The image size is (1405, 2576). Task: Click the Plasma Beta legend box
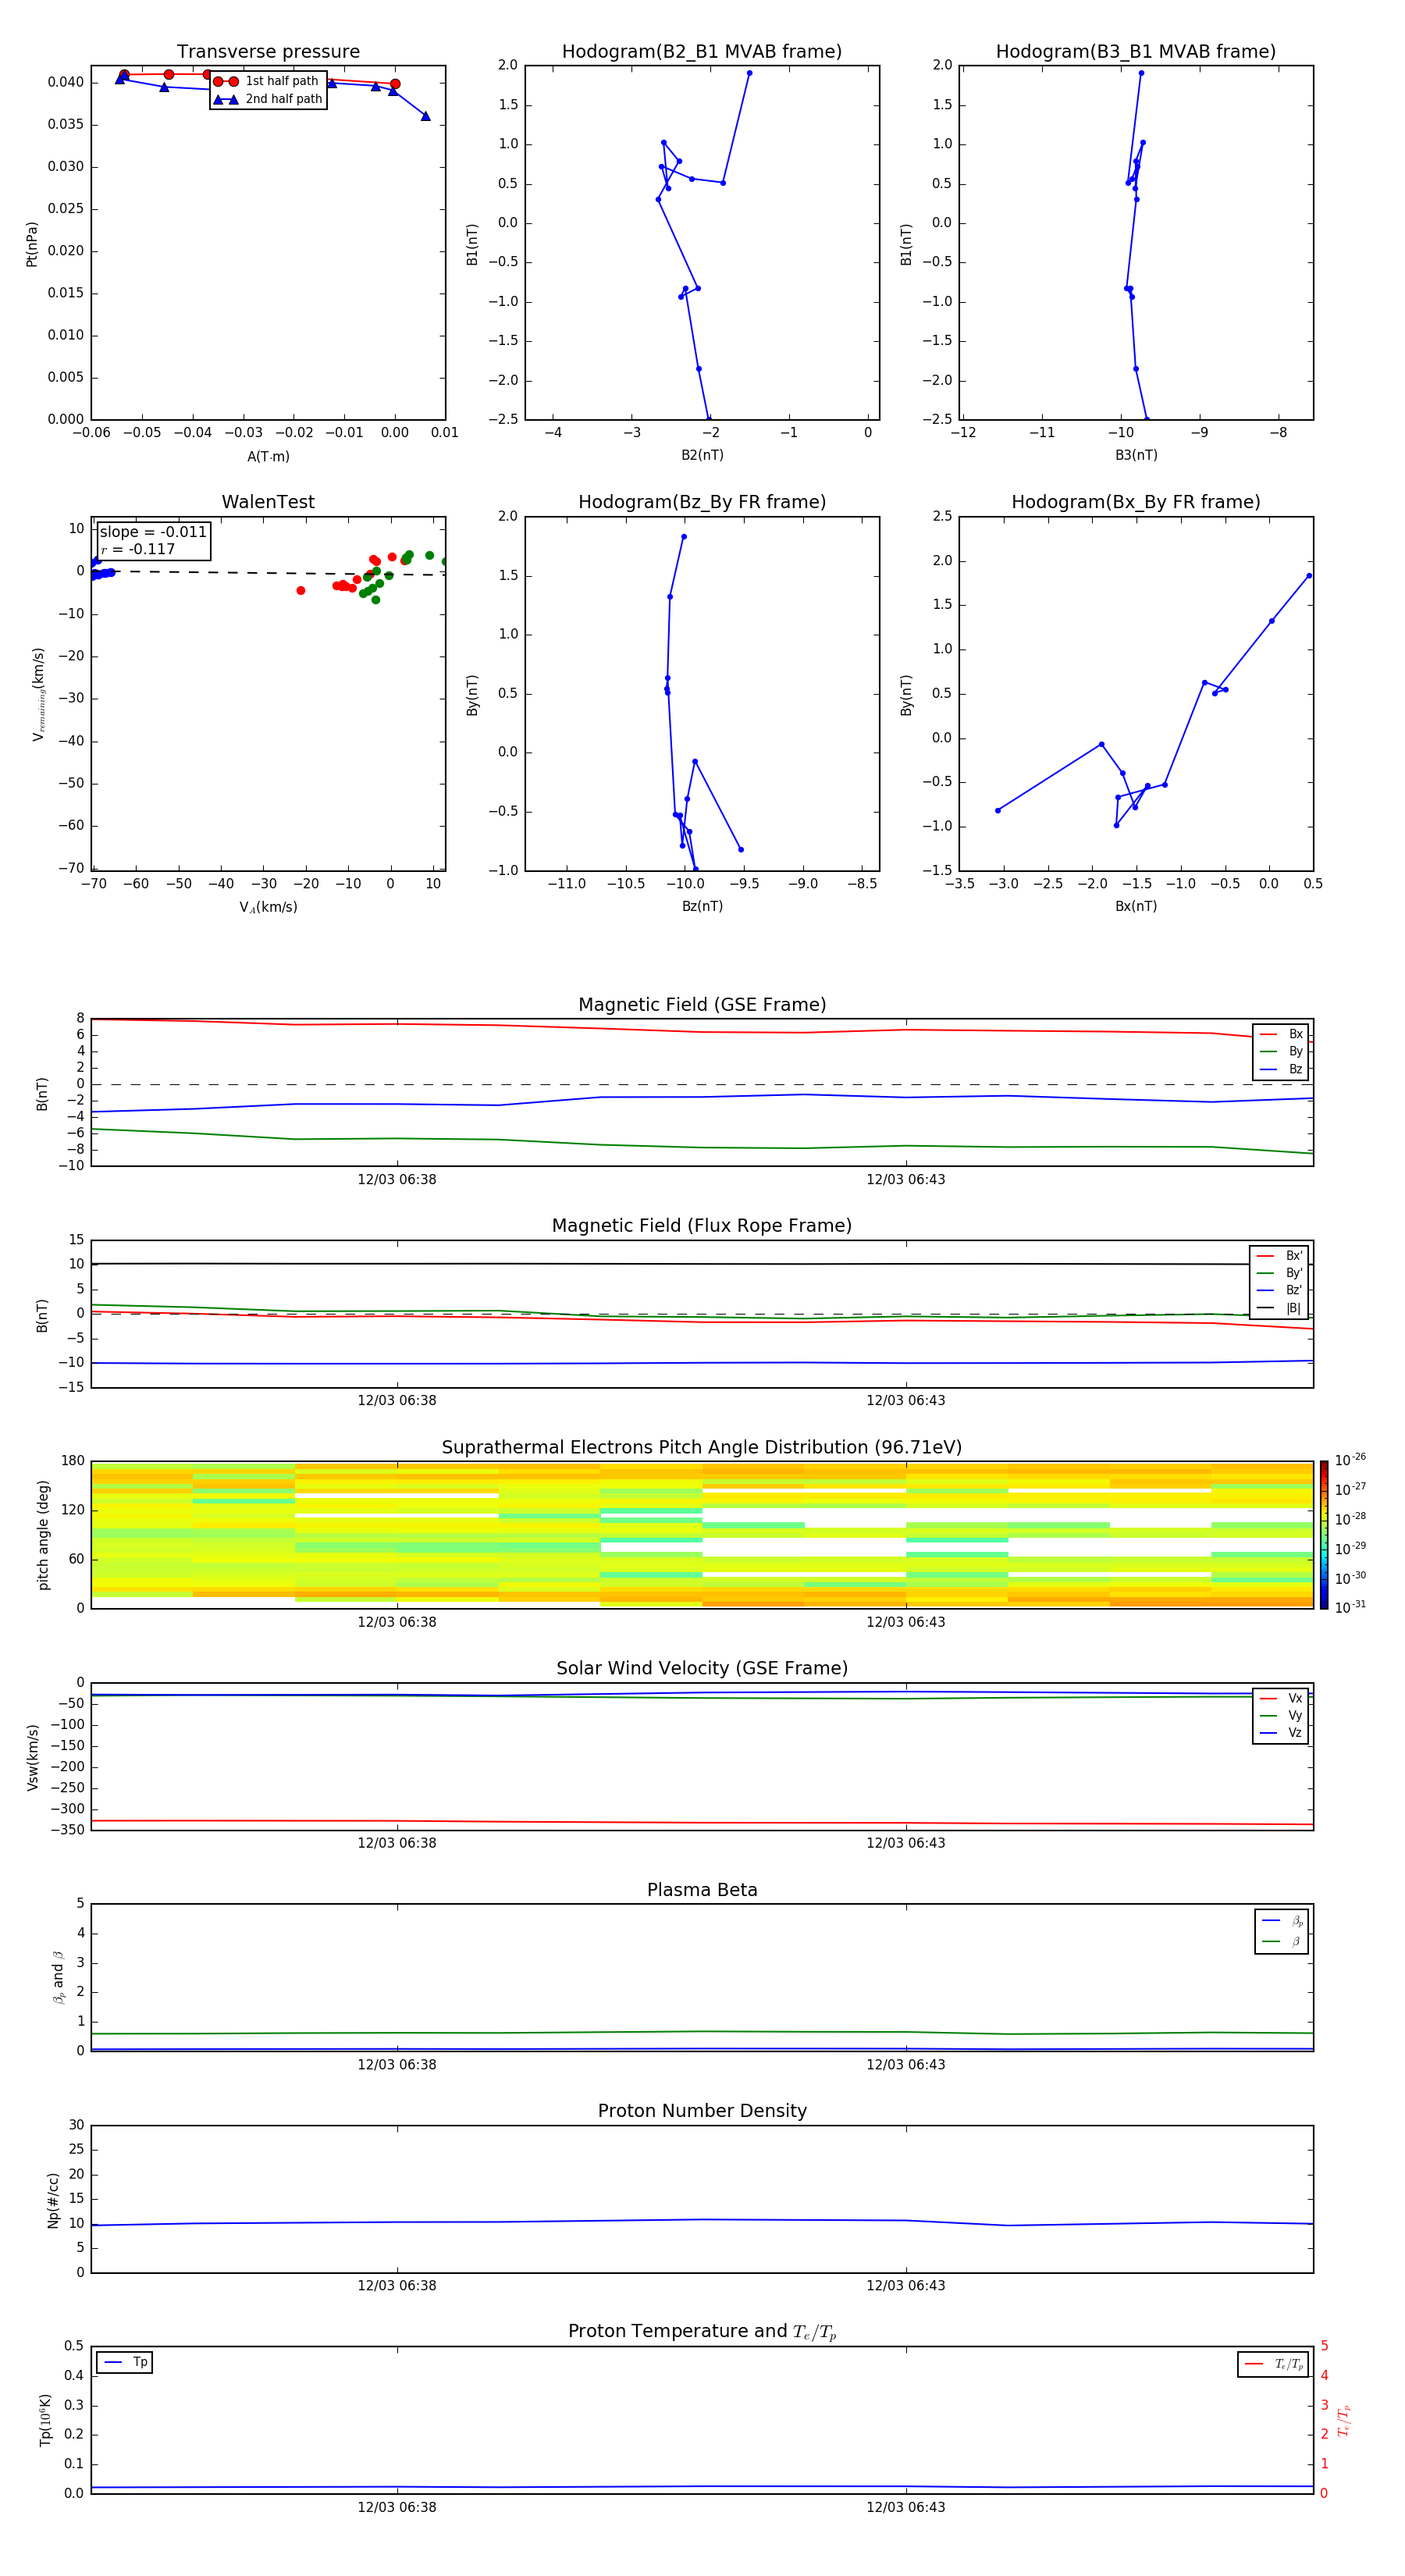click(x=1281, y=1931)
